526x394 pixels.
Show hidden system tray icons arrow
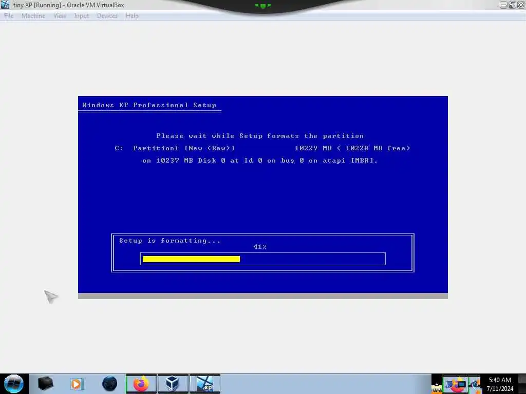[x=437, y=385]
